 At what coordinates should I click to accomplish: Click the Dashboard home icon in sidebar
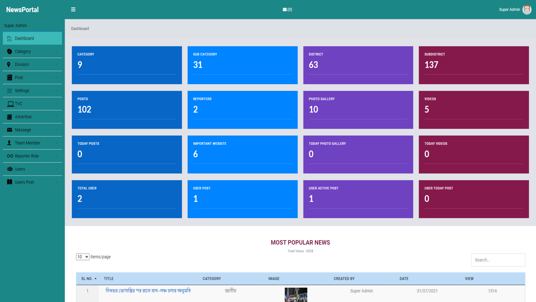9,39
